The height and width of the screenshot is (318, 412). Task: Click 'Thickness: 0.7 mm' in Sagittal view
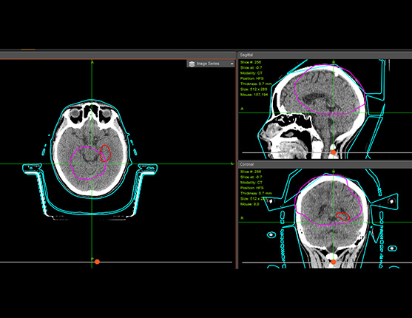tap(256, 84)
